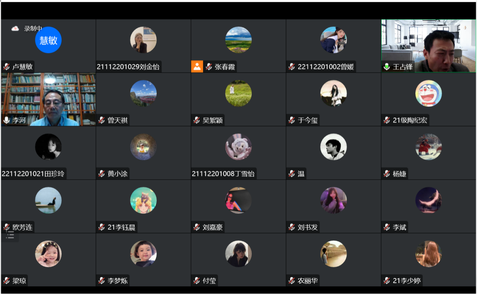The width and height of the screenshot is (477, 294).
Task: Click the cloud recording icon
Action: click(15, 29)
